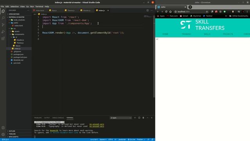The height and width of the screenshot is (141, 250).
Task: Click the HOME nav link on webpage
Action: click(165, 34)
